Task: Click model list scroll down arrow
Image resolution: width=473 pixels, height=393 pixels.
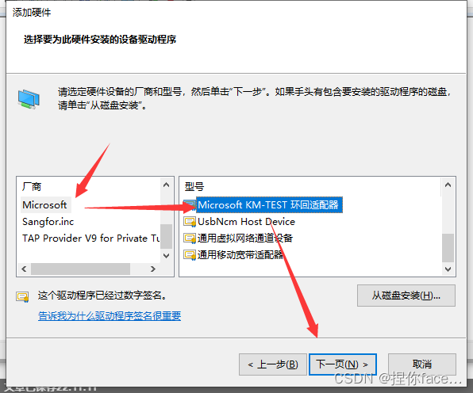Action: click(x=448, y=269)
